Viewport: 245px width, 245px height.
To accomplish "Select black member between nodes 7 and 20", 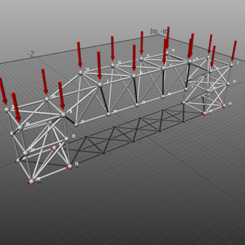I will click(x=104, y=100).
